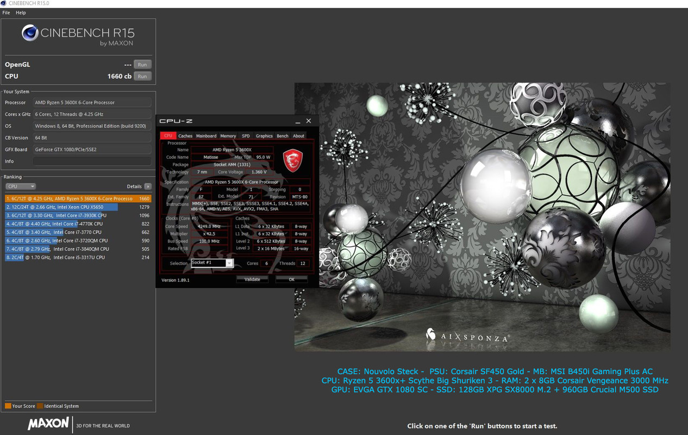Expand ranking Details arrow button
The image size is (688, 435).
coord(147,187)
